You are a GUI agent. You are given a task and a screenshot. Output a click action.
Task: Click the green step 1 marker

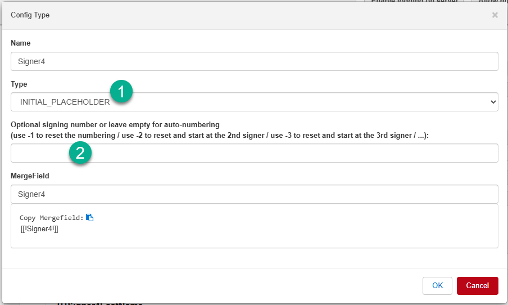coord(121,91)
